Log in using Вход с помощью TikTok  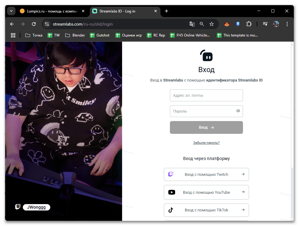[206, 210]
